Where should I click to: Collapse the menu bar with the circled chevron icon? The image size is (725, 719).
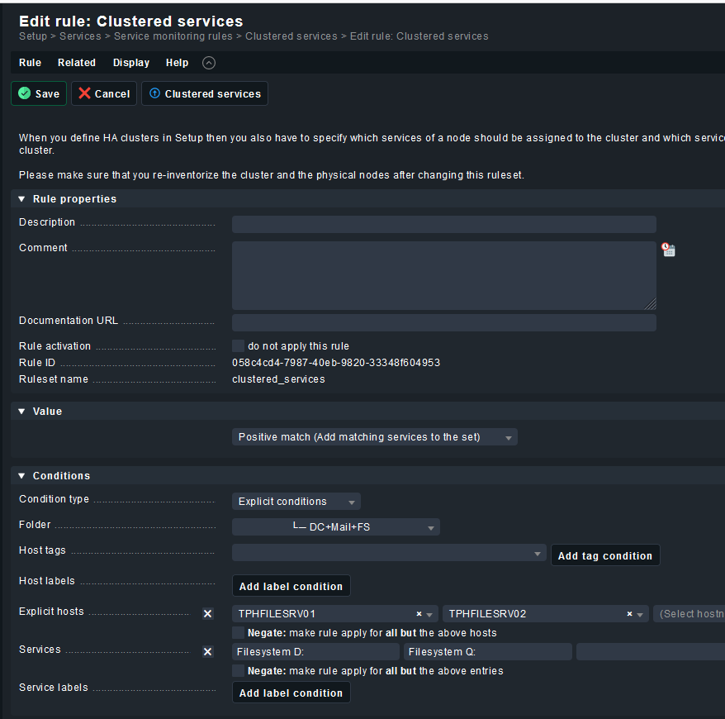click(208, 62)
